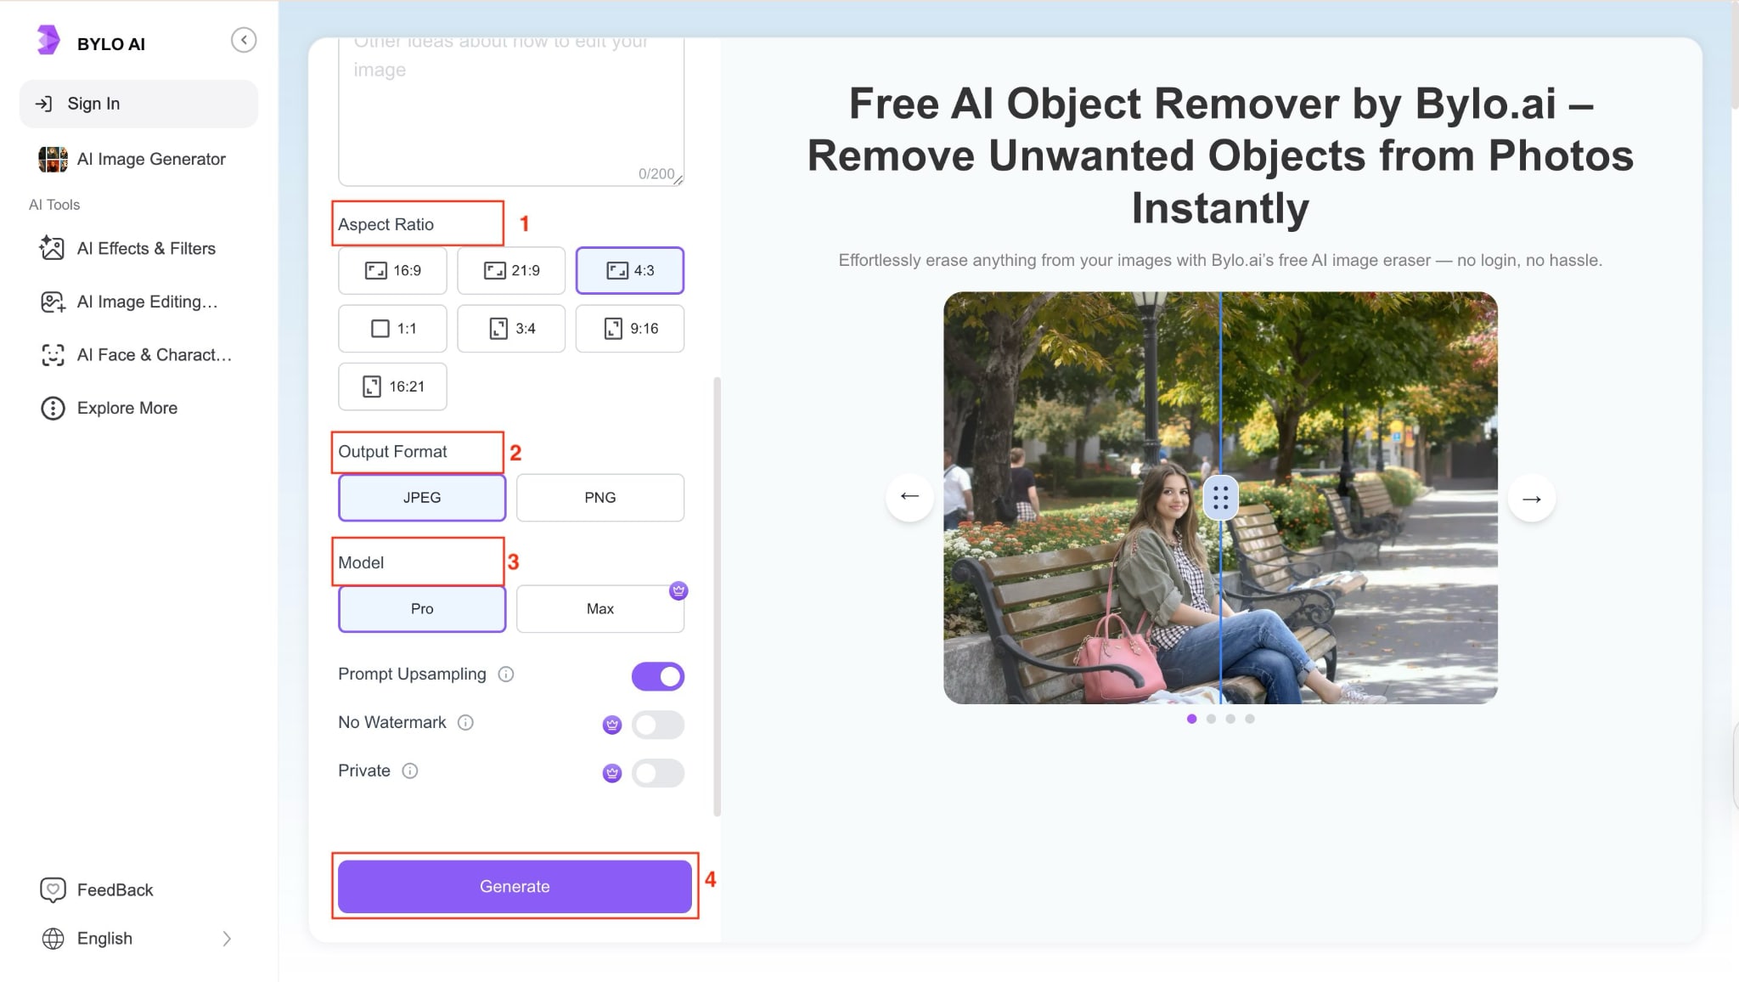Image resolution: width=1739 pixels, height=982 pixels.
Task: Click the No Watermark info icon
Action: 465,723
